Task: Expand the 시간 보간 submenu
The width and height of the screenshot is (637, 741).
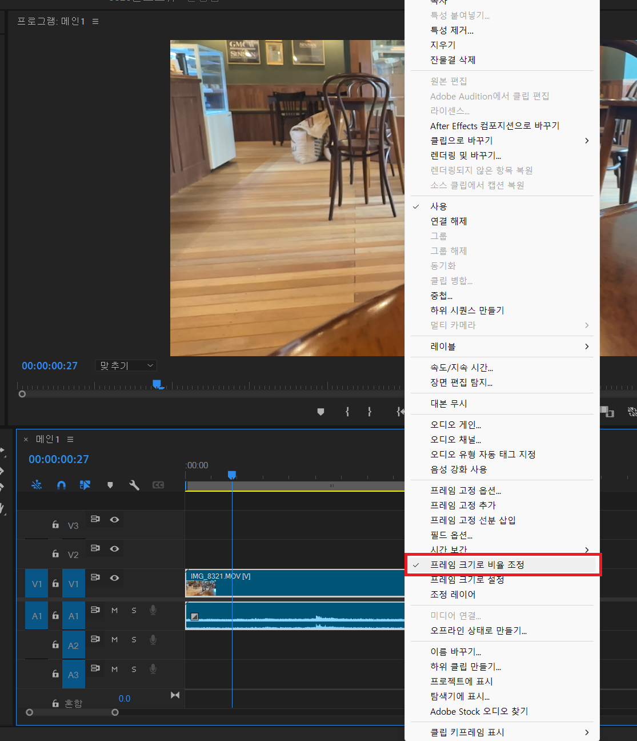Action: point(503,549)
